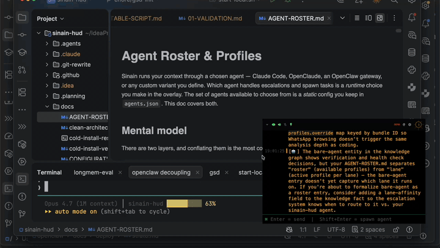Change 2 spaces indent setting

tap(368, 230)
